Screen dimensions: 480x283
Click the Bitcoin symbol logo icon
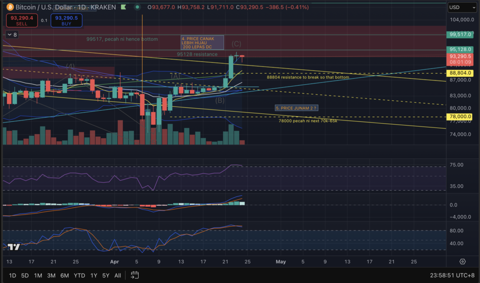(x=10, y=7)
